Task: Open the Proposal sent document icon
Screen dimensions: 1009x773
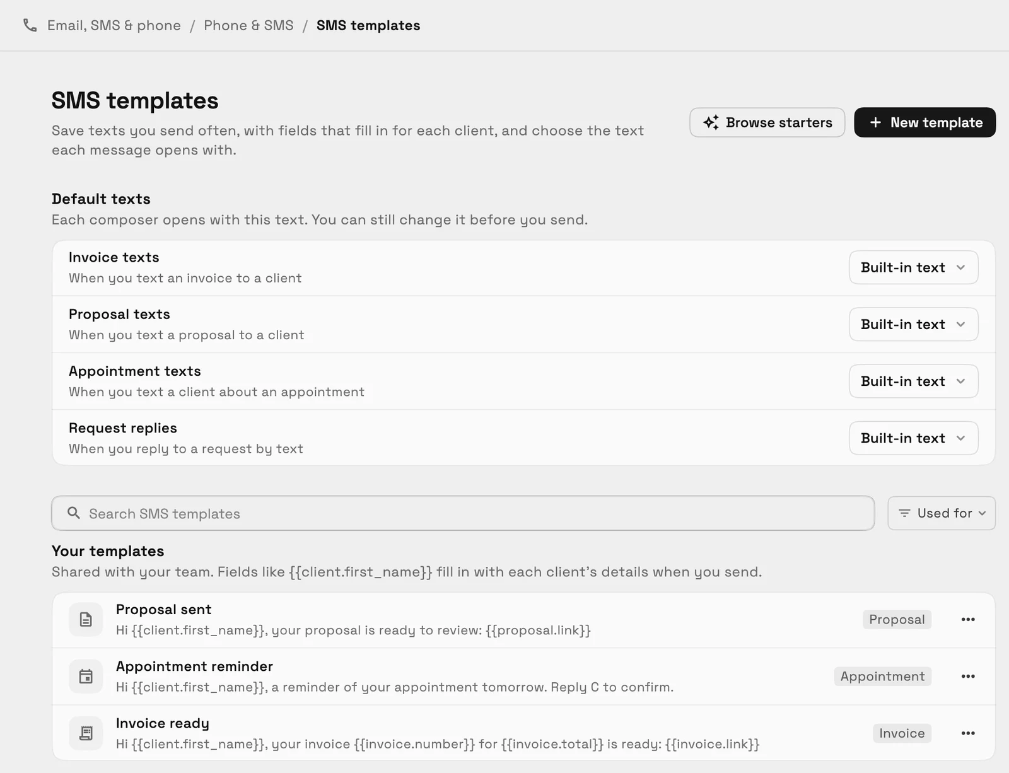Action: 86,620
